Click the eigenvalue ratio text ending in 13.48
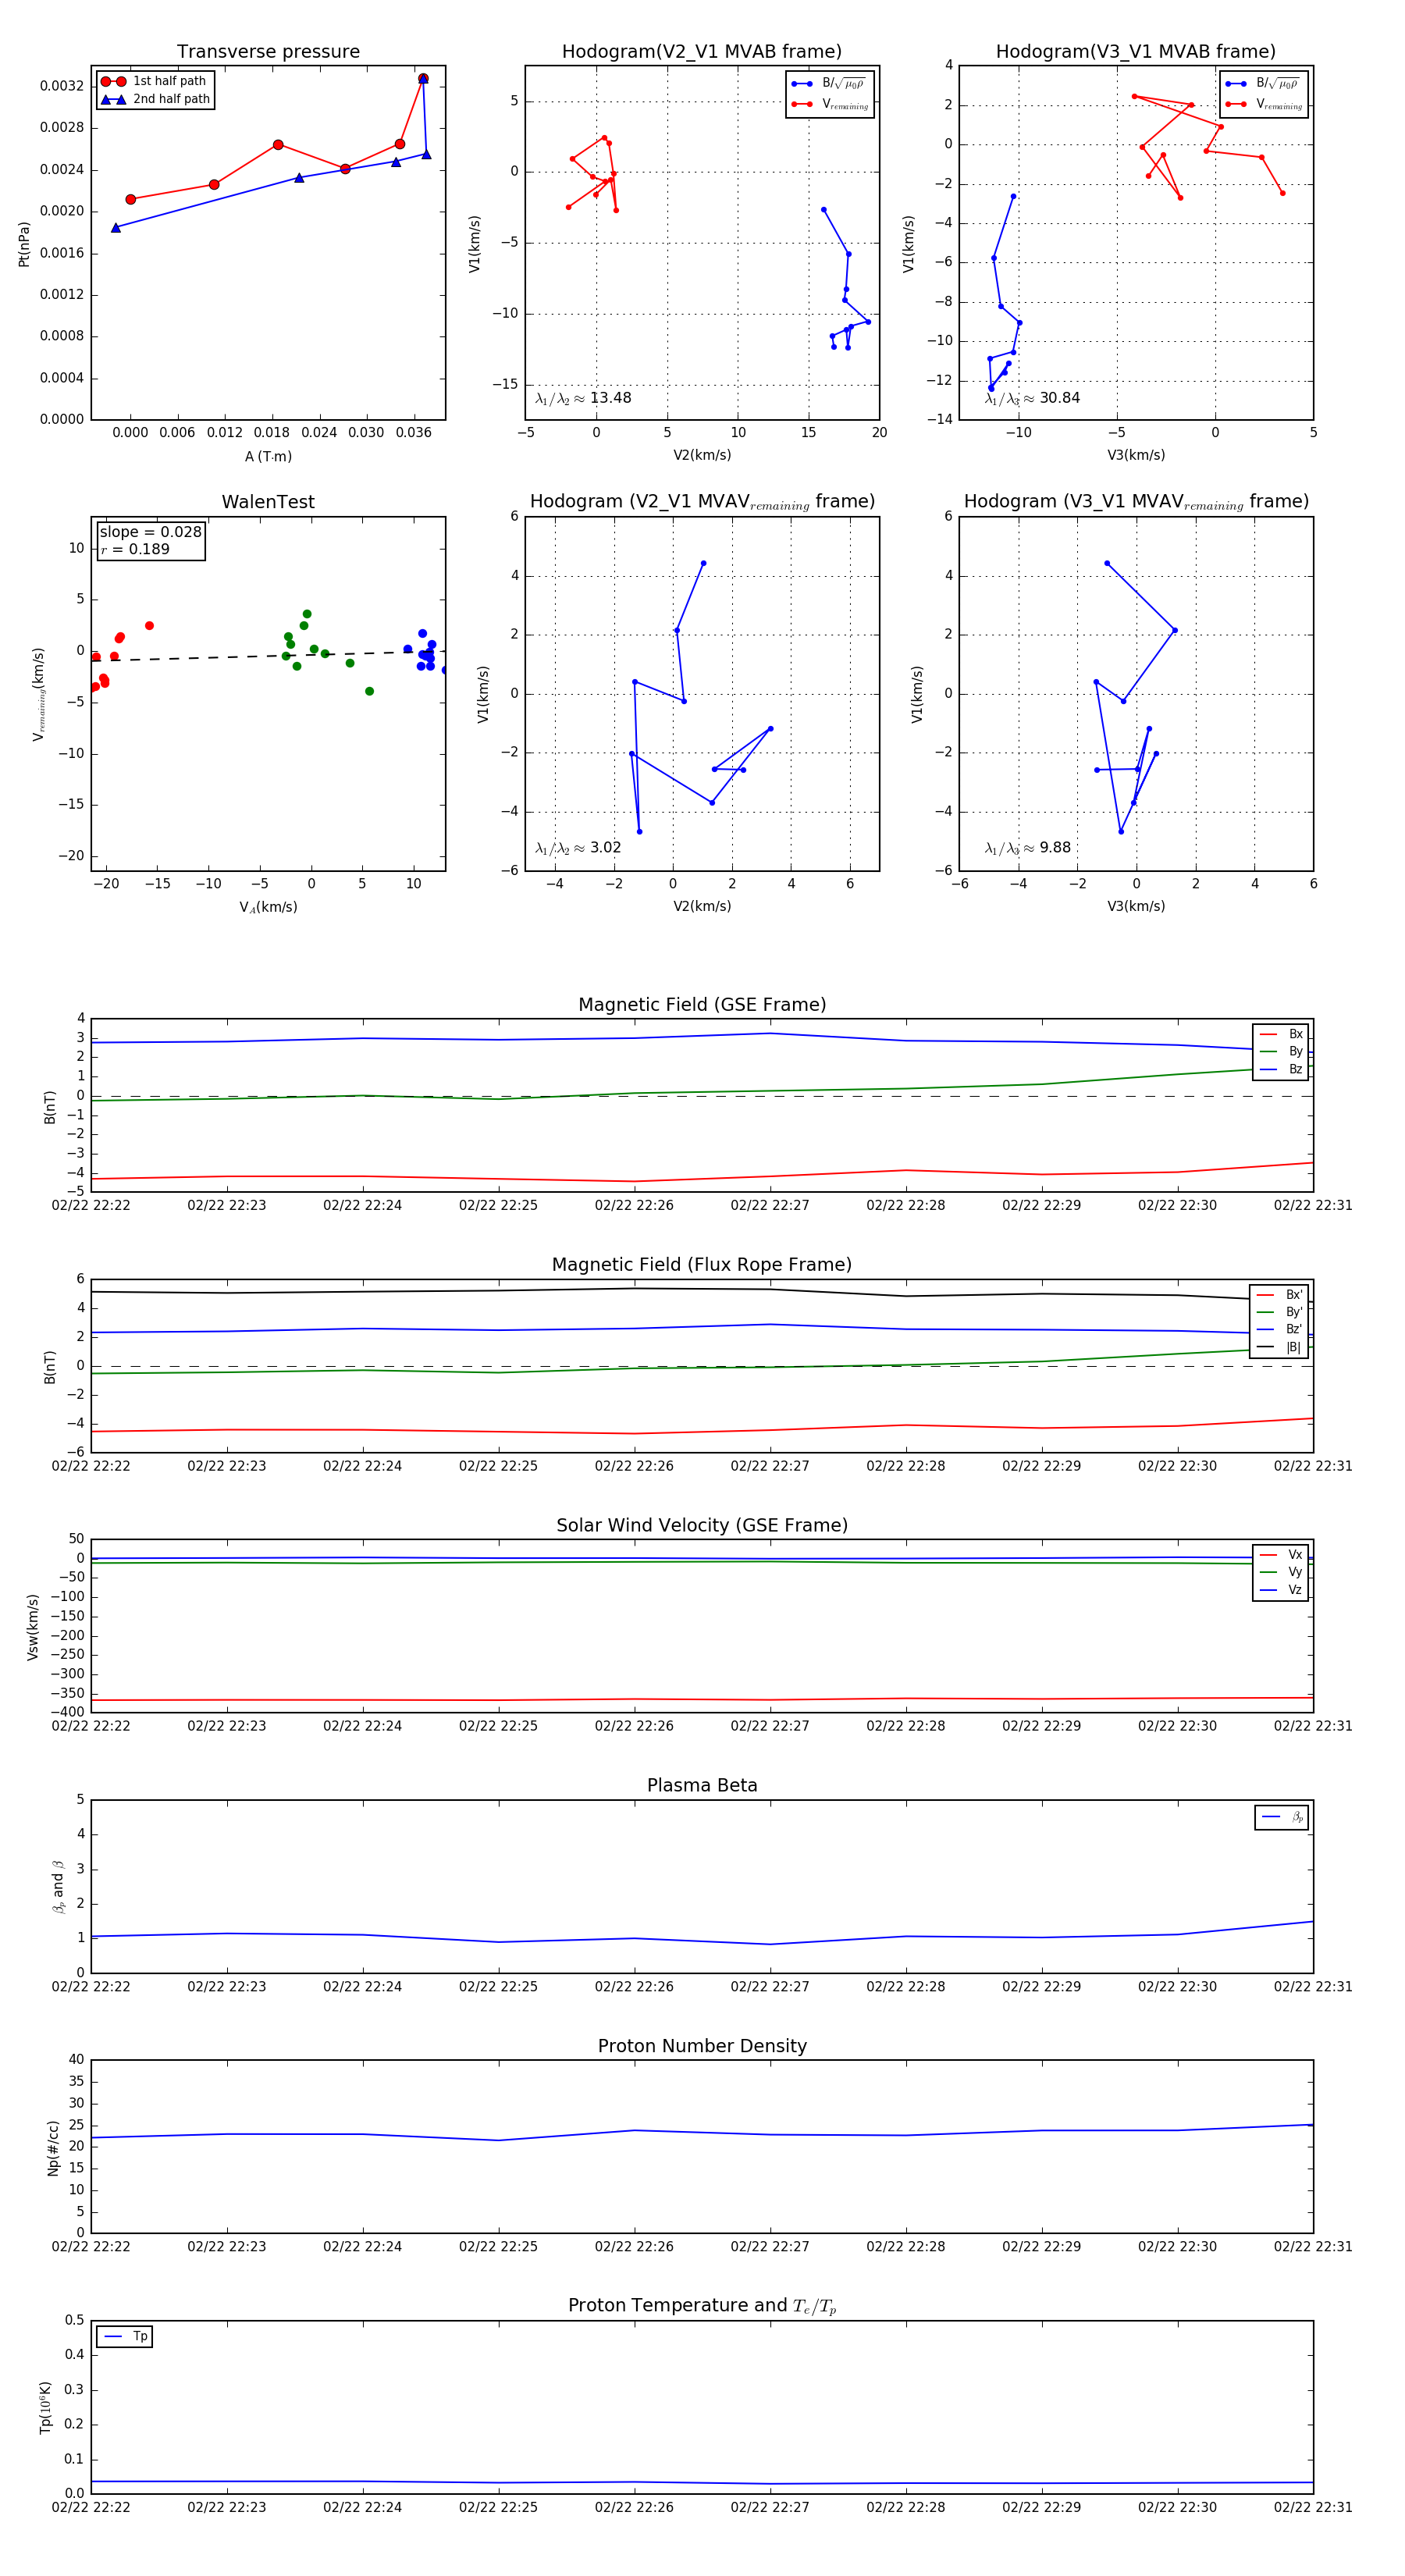This screenshot has width=1405, height=2576. pyautogui.click(x=583, y=398)
